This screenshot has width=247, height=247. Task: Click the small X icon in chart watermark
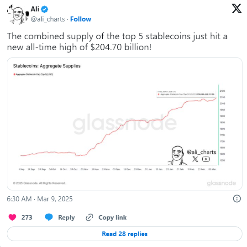pos(195,159)
